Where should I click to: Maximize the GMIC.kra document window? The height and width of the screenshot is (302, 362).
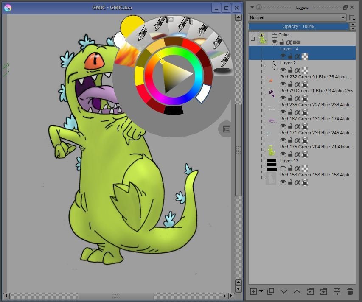pos(226,8)
